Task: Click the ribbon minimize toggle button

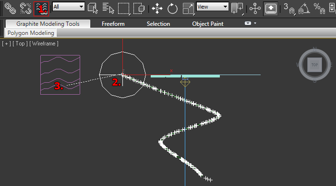Action: point(248,23)
